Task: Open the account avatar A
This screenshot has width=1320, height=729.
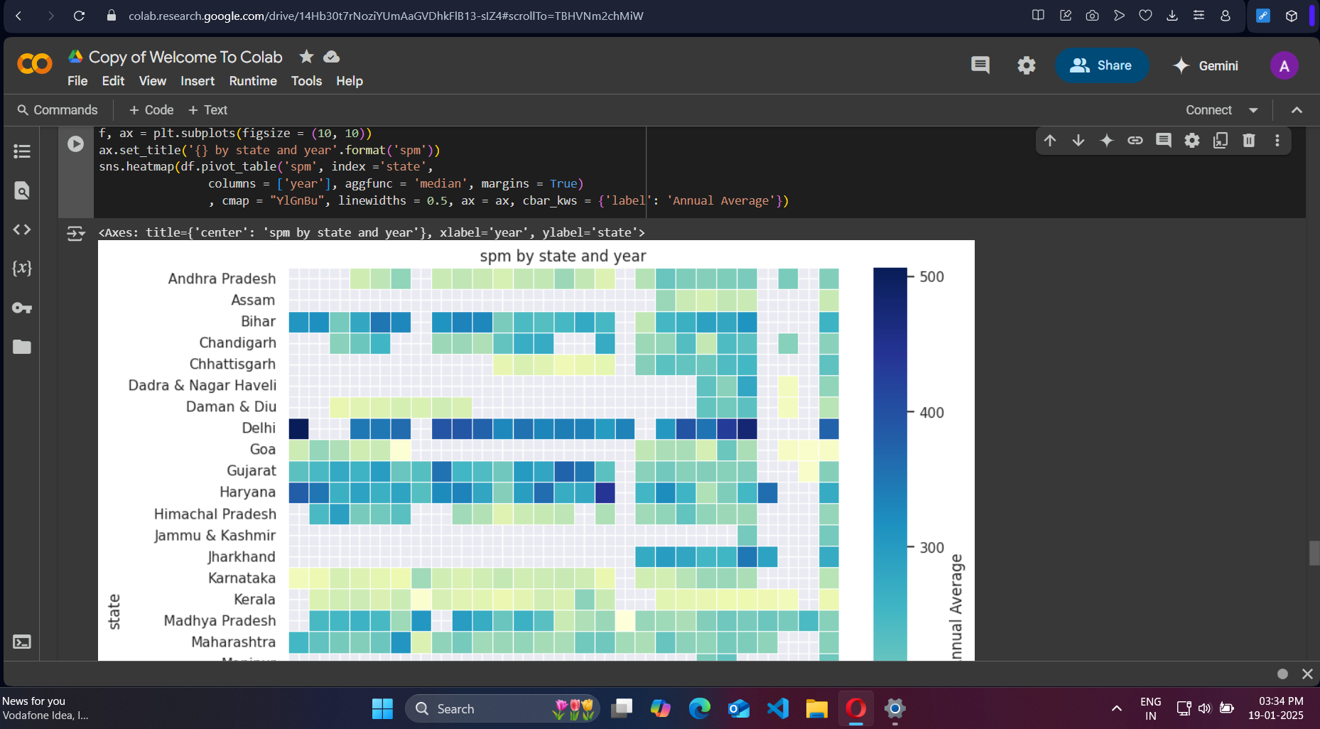Action: point(1284,66)
